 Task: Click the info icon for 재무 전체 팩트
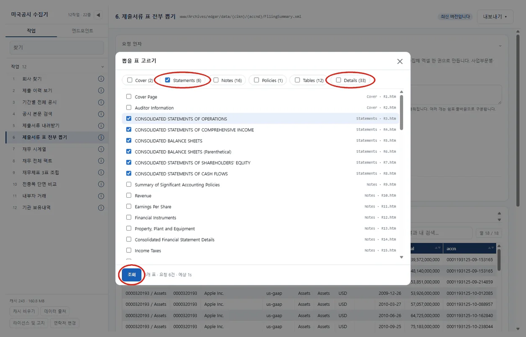[x=101, y=161]
